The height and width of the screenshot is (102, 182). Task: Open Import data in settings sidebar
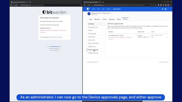(x=96, y=37)
